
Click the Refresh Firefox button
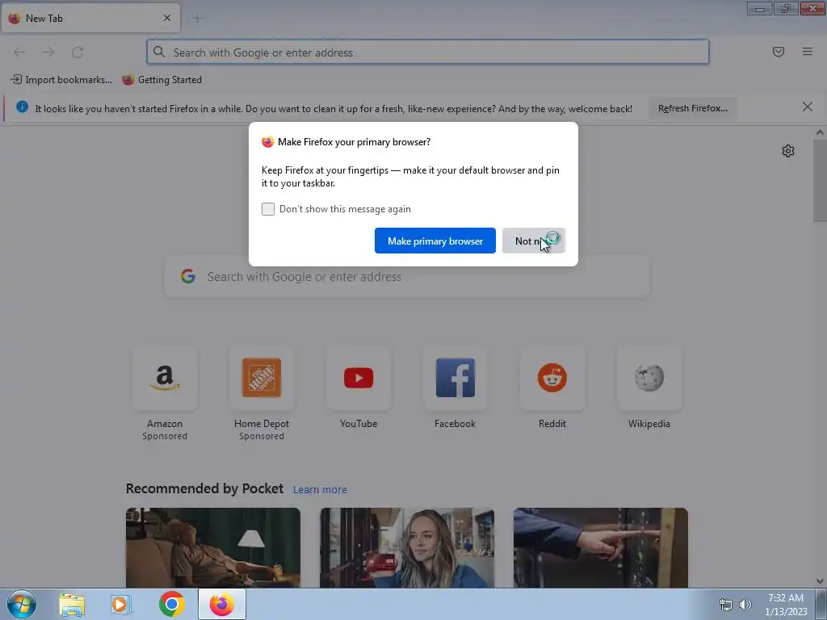692,108
